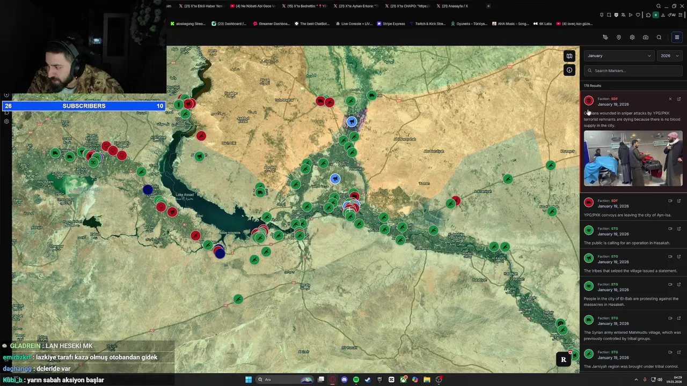Click the browser translate icon
Screen dimensions: 687x386
tap(623, 15)
